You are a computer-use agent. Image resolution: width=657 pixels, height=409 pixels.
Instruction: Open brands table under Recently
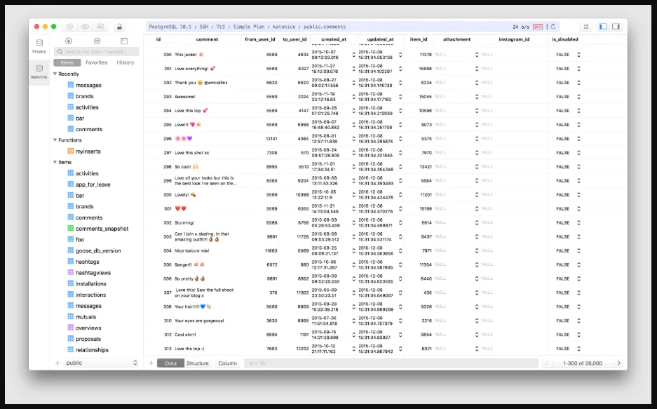click(x=85, y=96)
